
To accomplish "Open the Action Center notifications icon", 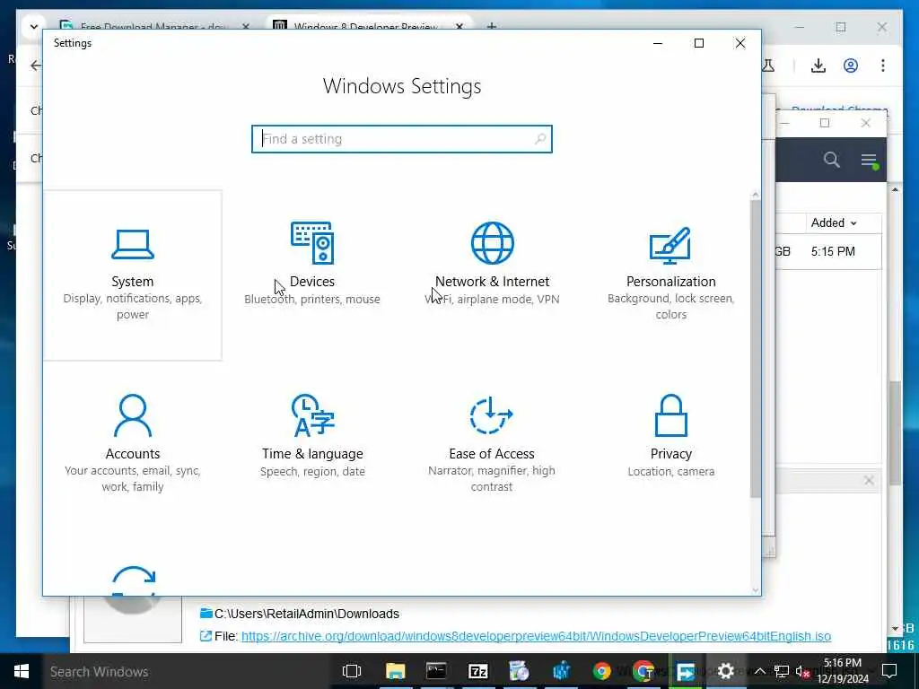I will (889, 671).
